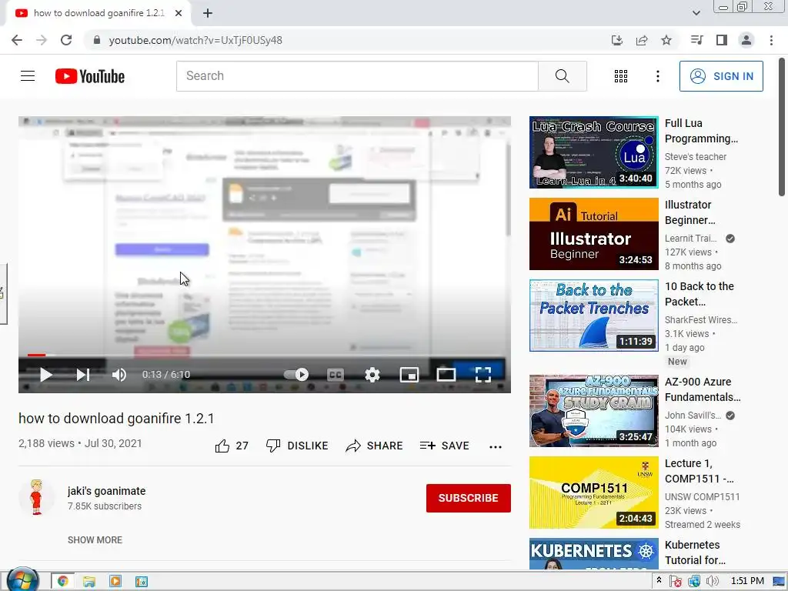Subscribe to jaki's goanimate
This screenshot has height=591, width=788.
point(469,498)
